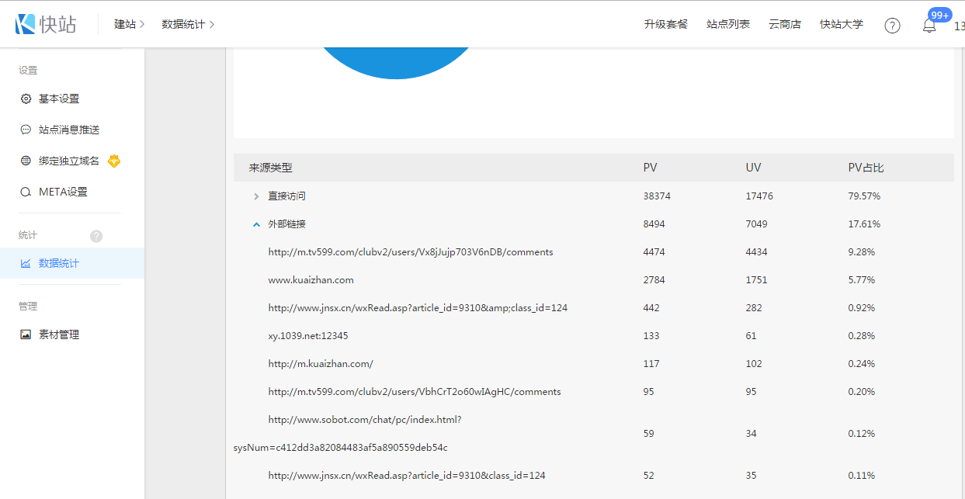Viewport: 965px width, 499px height.
Task: Click the magnifier icon for META设置
Action: coord(26,192)
